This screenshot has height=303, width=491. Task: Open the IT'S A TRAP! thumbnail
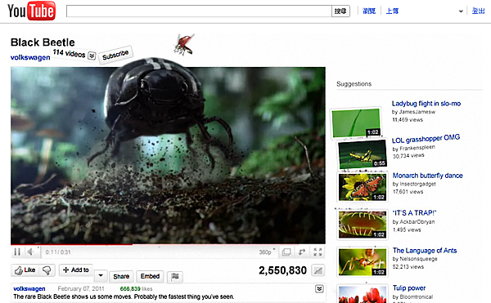(x=363, y=225)
